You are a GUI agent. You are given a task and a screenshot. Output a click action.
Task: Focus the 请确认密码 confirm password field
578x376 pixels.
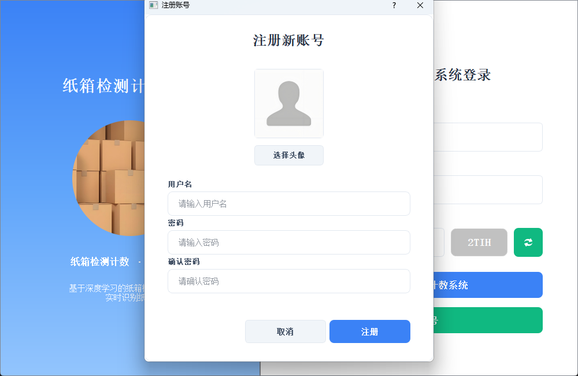click(288, 281)
